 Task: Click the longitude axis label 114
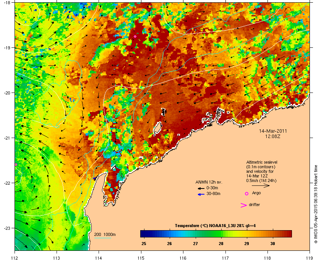click(x=99, y=258)
